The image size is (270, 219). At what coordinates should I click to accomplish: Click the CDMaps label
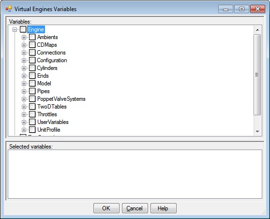pyautogui.click(x=47, y=45)
